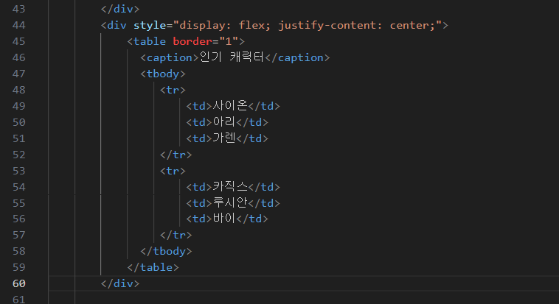
Task: Click the opening <tbody> tag on line 47
Action: pos(163,74)
